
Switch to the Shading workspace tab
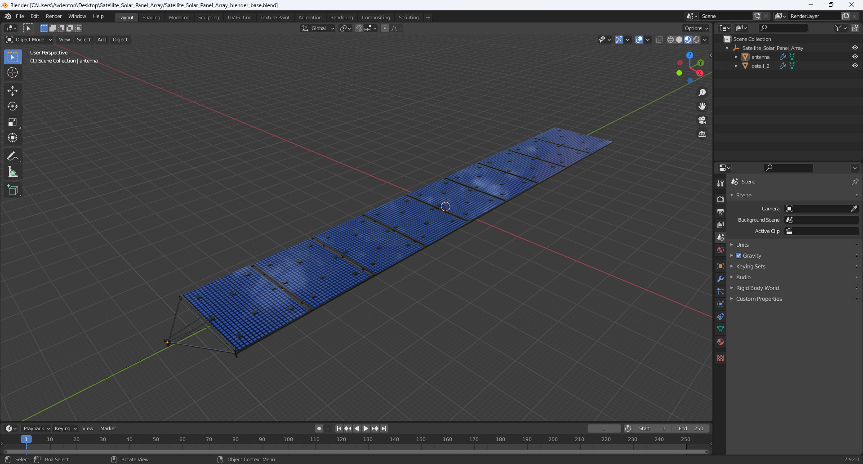click(151, 18)
